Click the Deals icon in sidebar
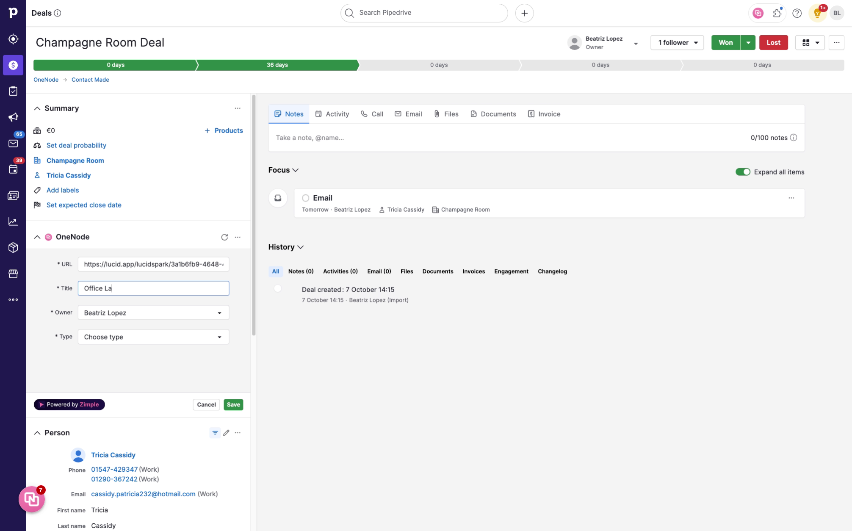 [x=14, y=65]
